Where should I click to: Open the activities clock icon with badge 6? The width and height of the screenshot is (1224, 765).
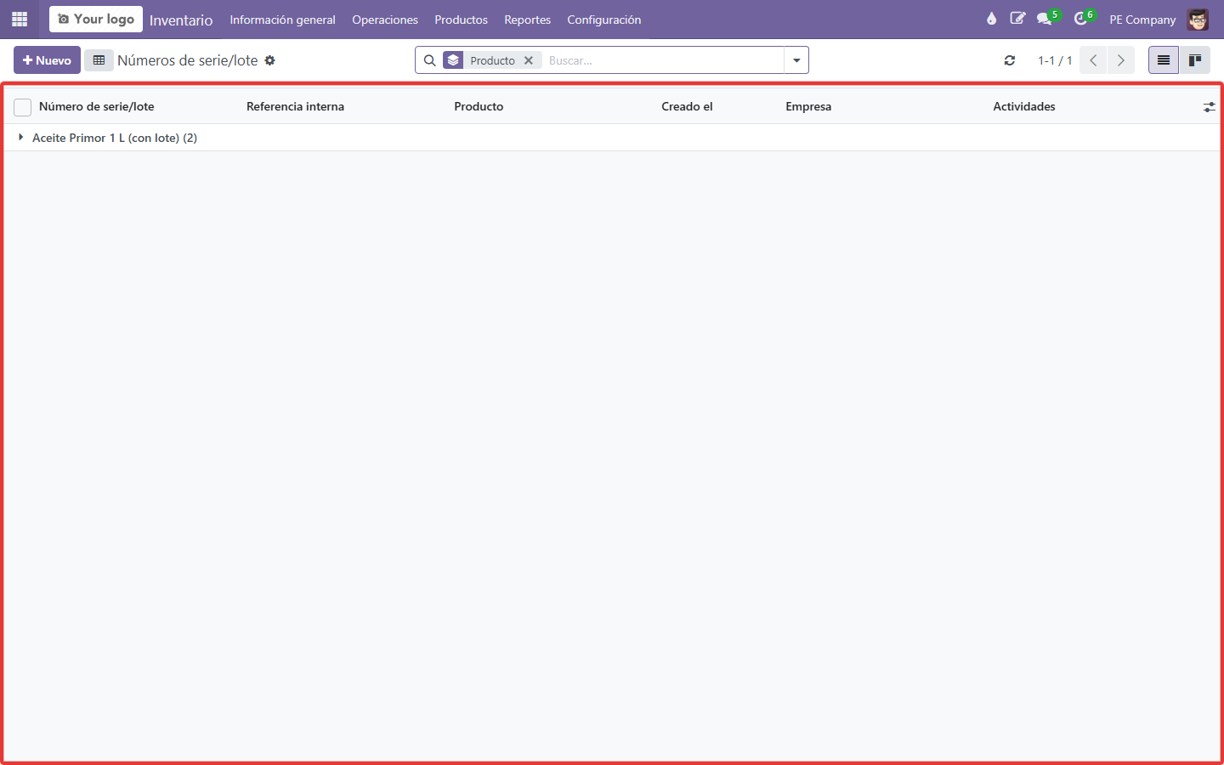click(x=1083, y=19)
